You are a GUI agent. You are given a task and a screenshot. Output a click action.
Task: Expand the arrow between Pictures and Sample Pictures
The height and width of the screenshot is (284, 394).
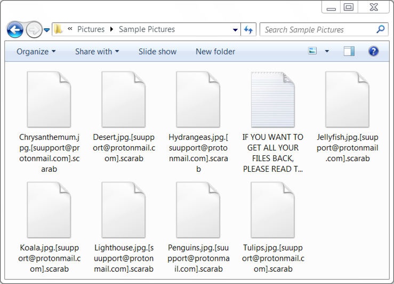pyautogui.click(x=111, y=29)
